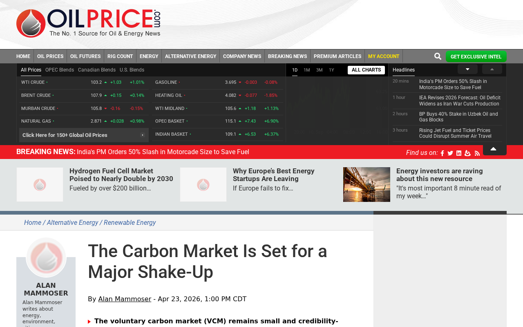Click the arrow on 150+ Global Oil Prices bar
The width and height of the screenshot is (523, 327).
(x=143, y=135)
